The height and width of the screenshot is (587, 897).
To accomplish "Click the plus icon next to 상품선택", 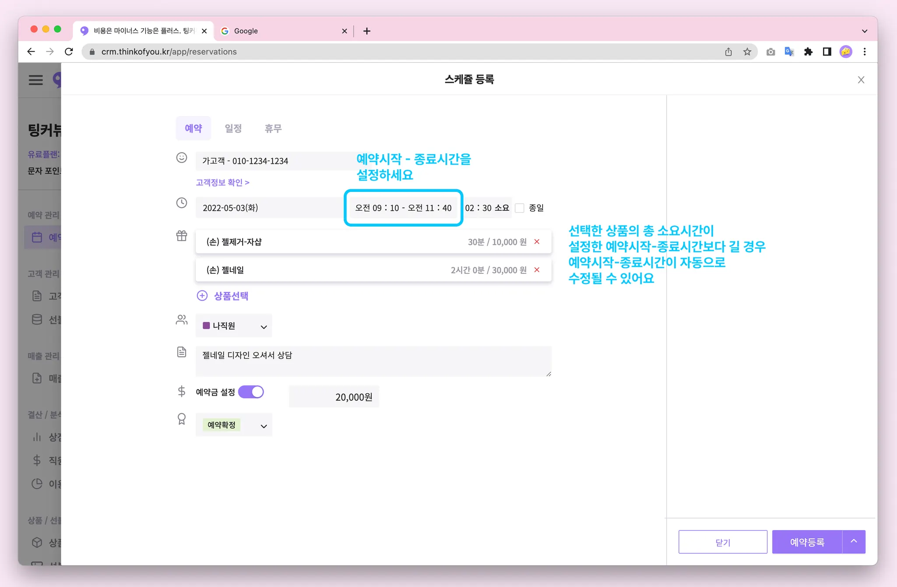I will 202,296.
